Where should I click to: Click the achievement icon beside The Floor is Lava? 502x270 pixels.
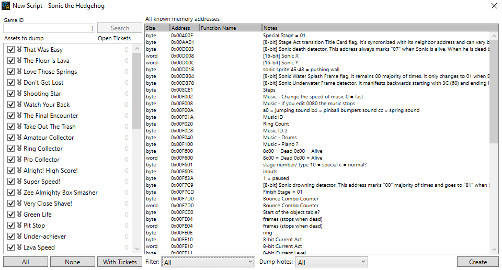[19, 61]
